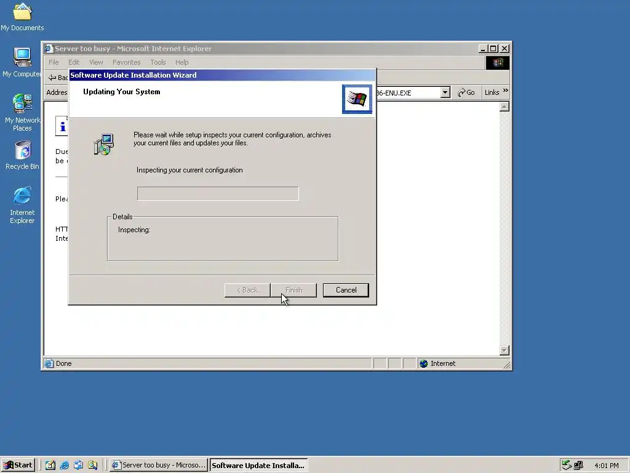Open the File menu in Internet Explorer
This screenshot has height=473, width=630.
click(54, 62)
